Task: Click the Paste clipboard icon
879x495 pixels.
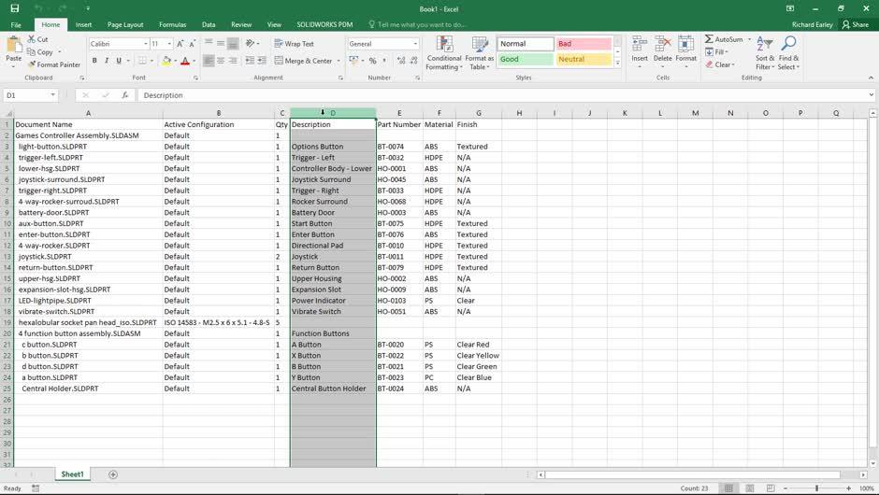Action: click(13, 46)
